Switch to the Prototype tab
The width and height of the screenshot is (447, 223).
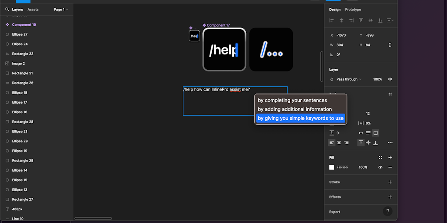353,10
